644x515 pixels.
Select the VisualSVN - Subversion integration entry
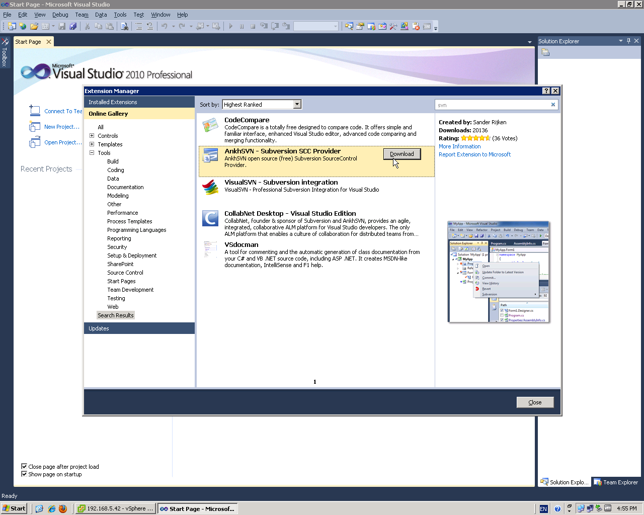[x=316, y=192]
